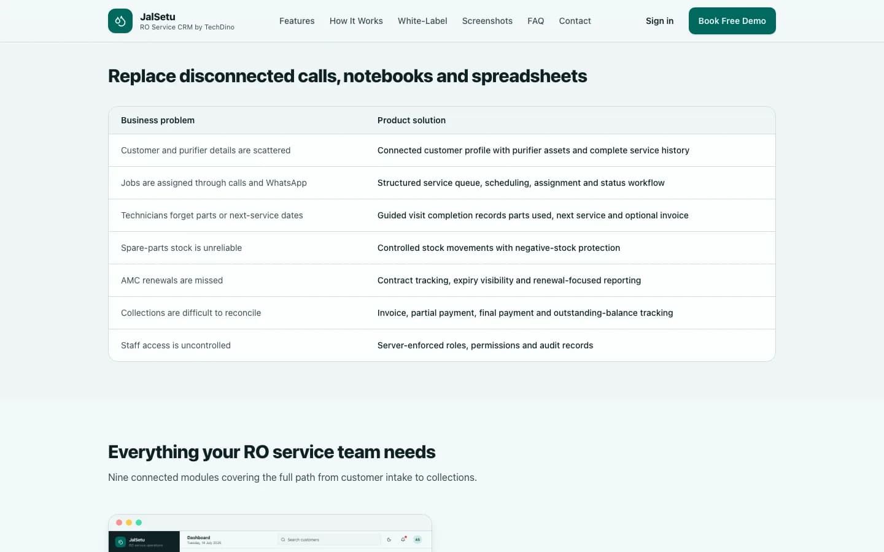Open the Contact nav link
This screenshot has width=884, height=552.
pos(575,21)
